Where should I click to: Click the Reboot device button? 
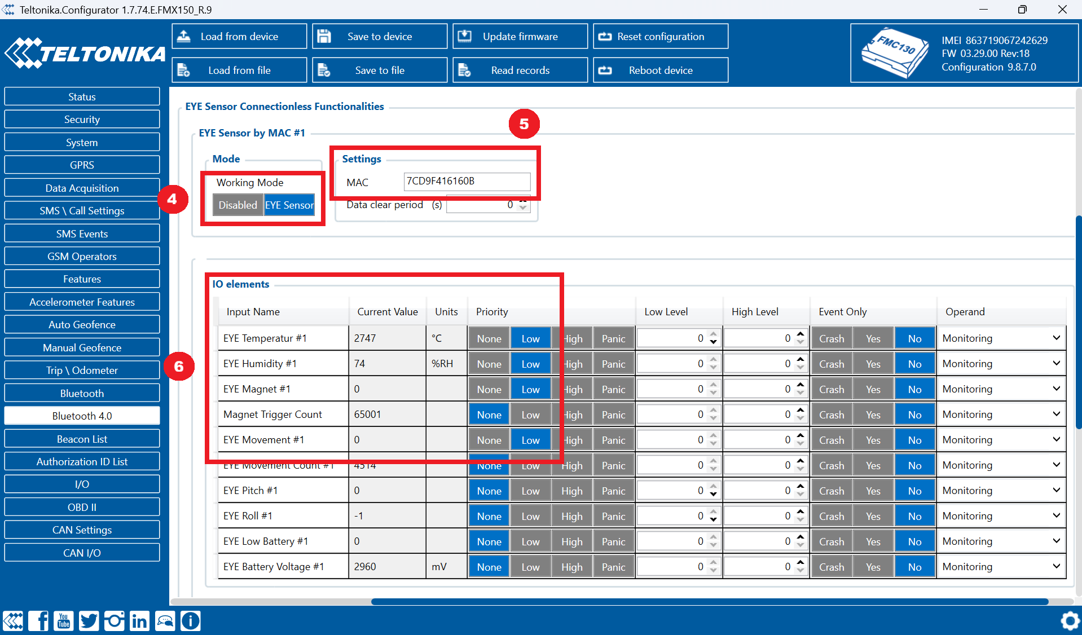click(661, 70)
